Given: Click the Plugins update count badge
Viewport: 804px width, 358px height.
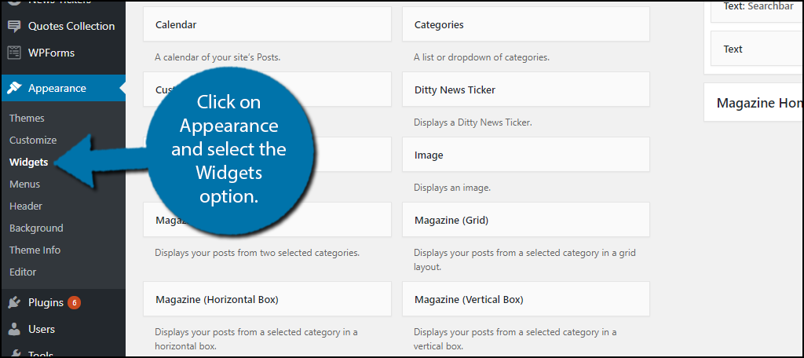Looking at the screenshot, I should point(74,302).
